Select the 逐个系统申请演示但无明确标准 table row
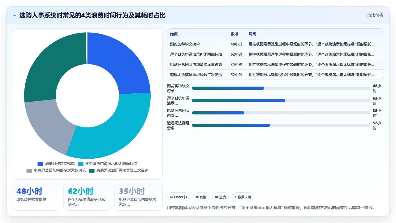Image resolution: width=396 pixels, height=223 pixels. 275,54
